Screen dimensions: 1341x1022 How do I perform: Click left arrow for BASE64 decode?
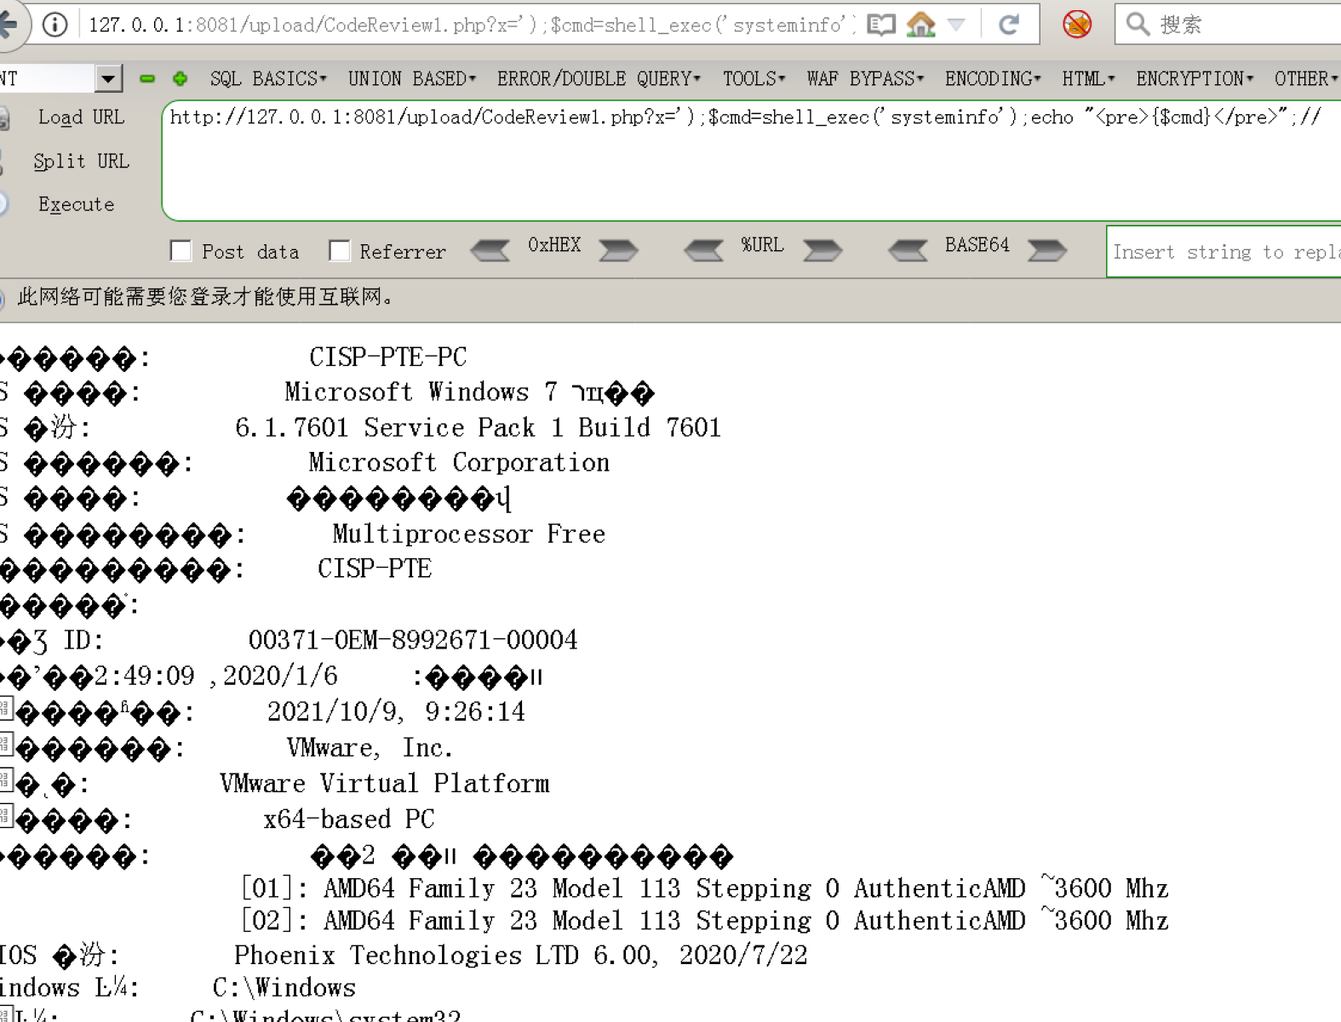pyautogui.click(x=908, y=250)
